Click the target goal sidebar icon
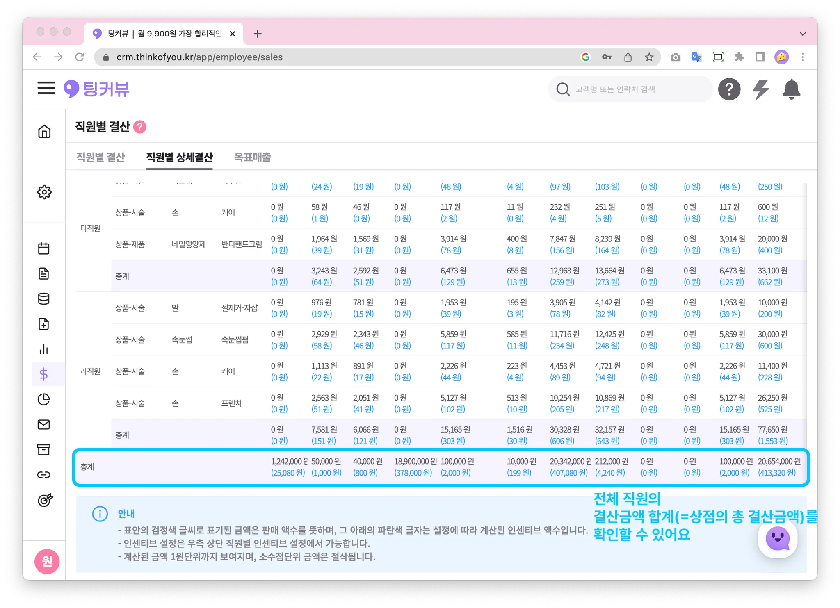Viewport: 840px width, 608px height. [45, 500]
